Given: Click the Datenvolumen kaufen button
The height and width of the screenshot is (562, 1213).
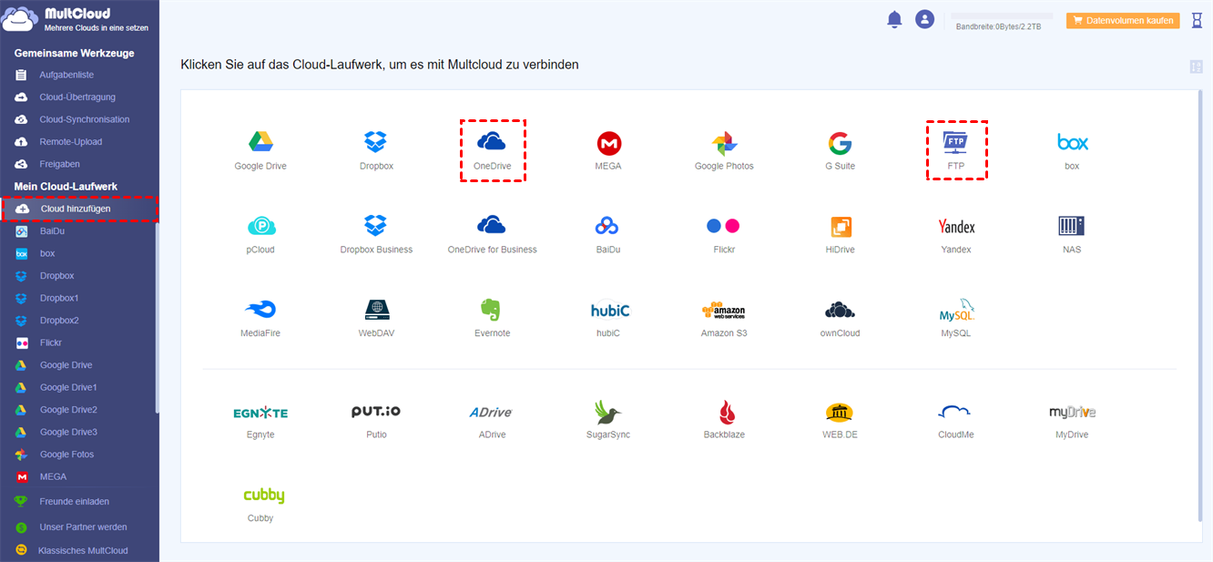Looking at the screenshot, I should coord(1123,20).
